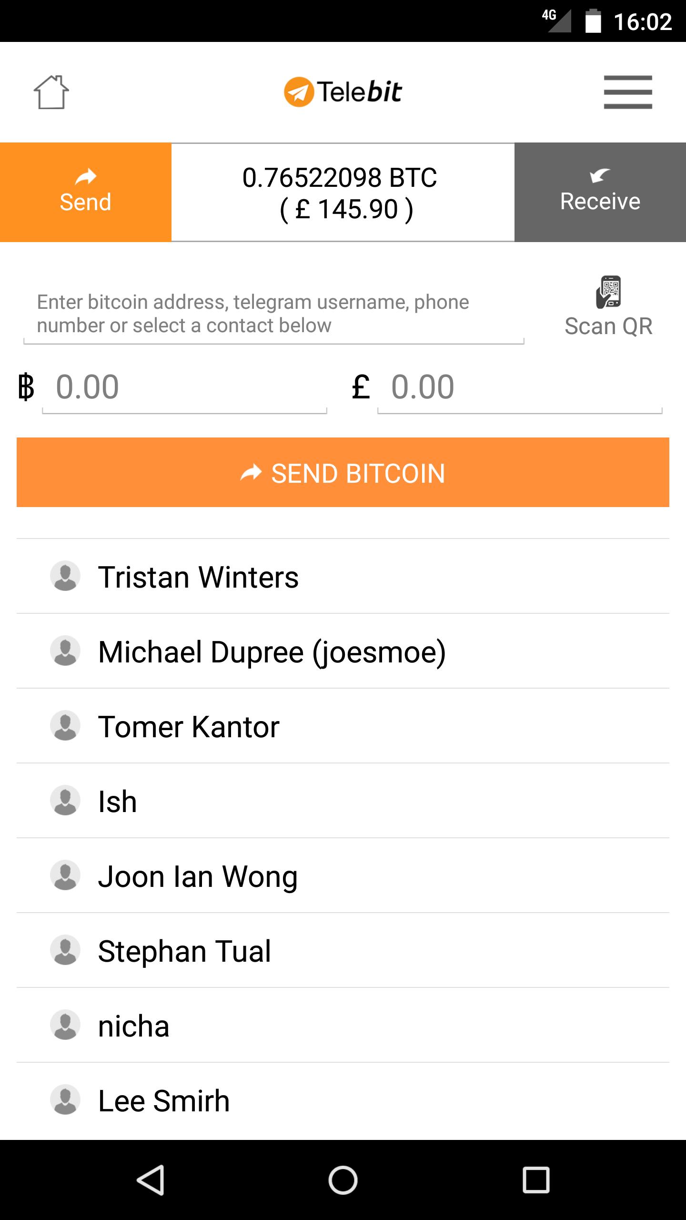This screenshot has width=686, height=1220.
Task: Tap the Telebit logo
Action: click(x=343, y=92)
